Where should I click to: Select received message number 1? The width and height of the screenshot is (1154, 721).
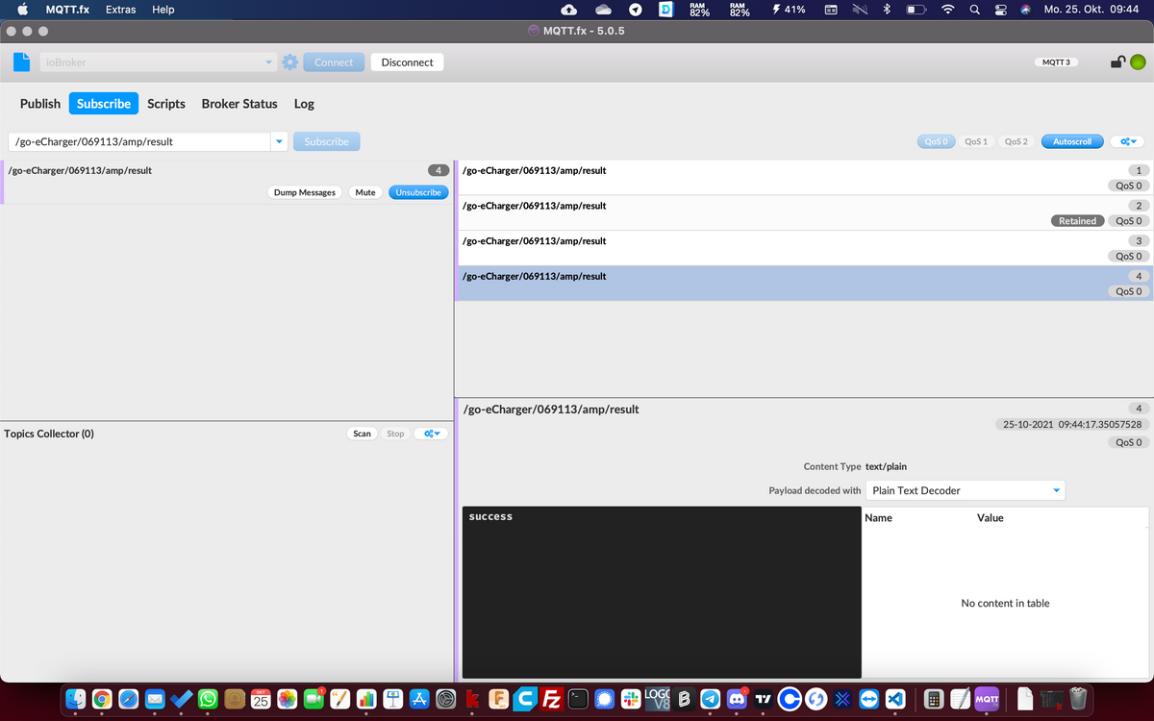[x=803, y=178]
